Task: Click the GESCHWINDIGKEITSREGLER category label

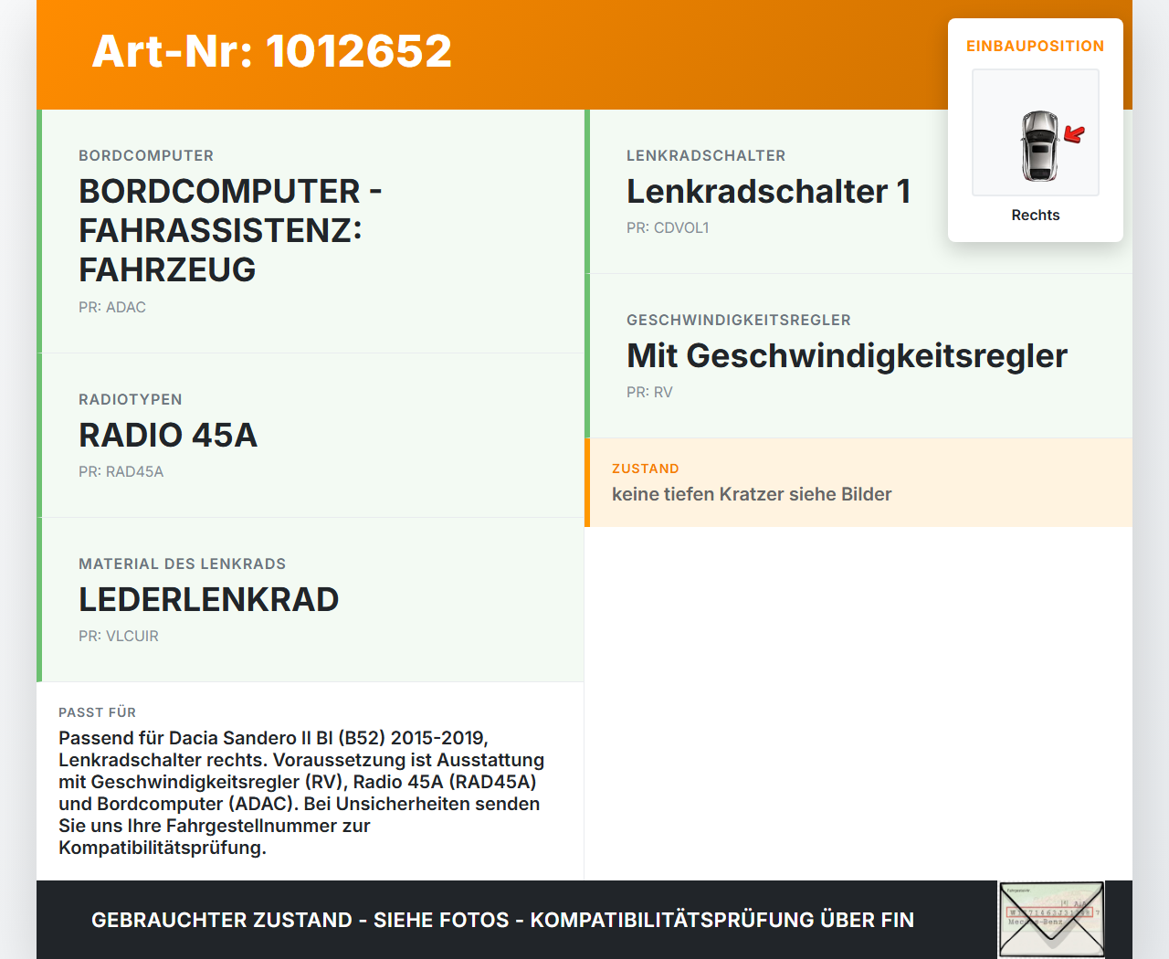Action: pos(739,321)
